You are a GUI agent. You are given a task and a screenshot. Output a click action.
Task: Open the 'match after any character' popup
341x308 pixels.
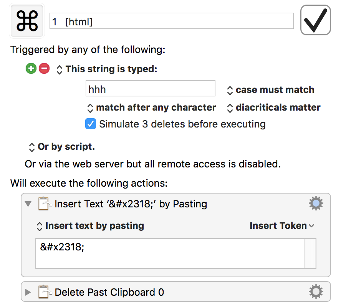click(152, 108)
